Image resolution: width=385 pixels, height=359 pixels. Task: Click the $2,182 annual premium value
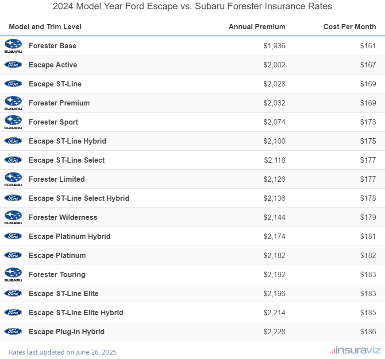point(274,255)
